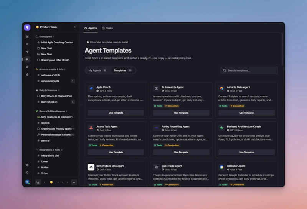Click the Airtable Data Agent logo
The image size is (307, 209).
[221, 88]
